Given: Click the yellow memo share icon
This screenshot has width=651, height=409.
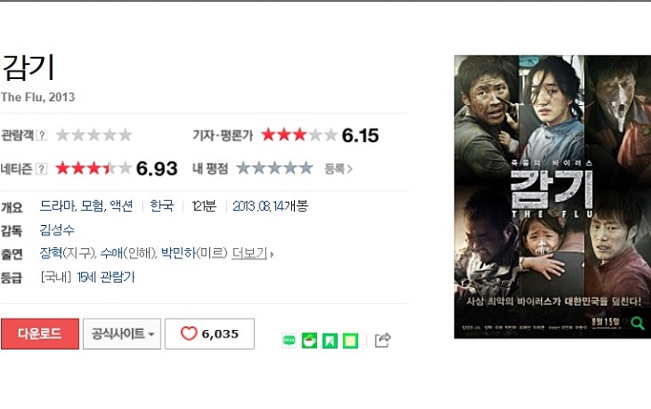Looking at the screenshot, I should [350, 341].
